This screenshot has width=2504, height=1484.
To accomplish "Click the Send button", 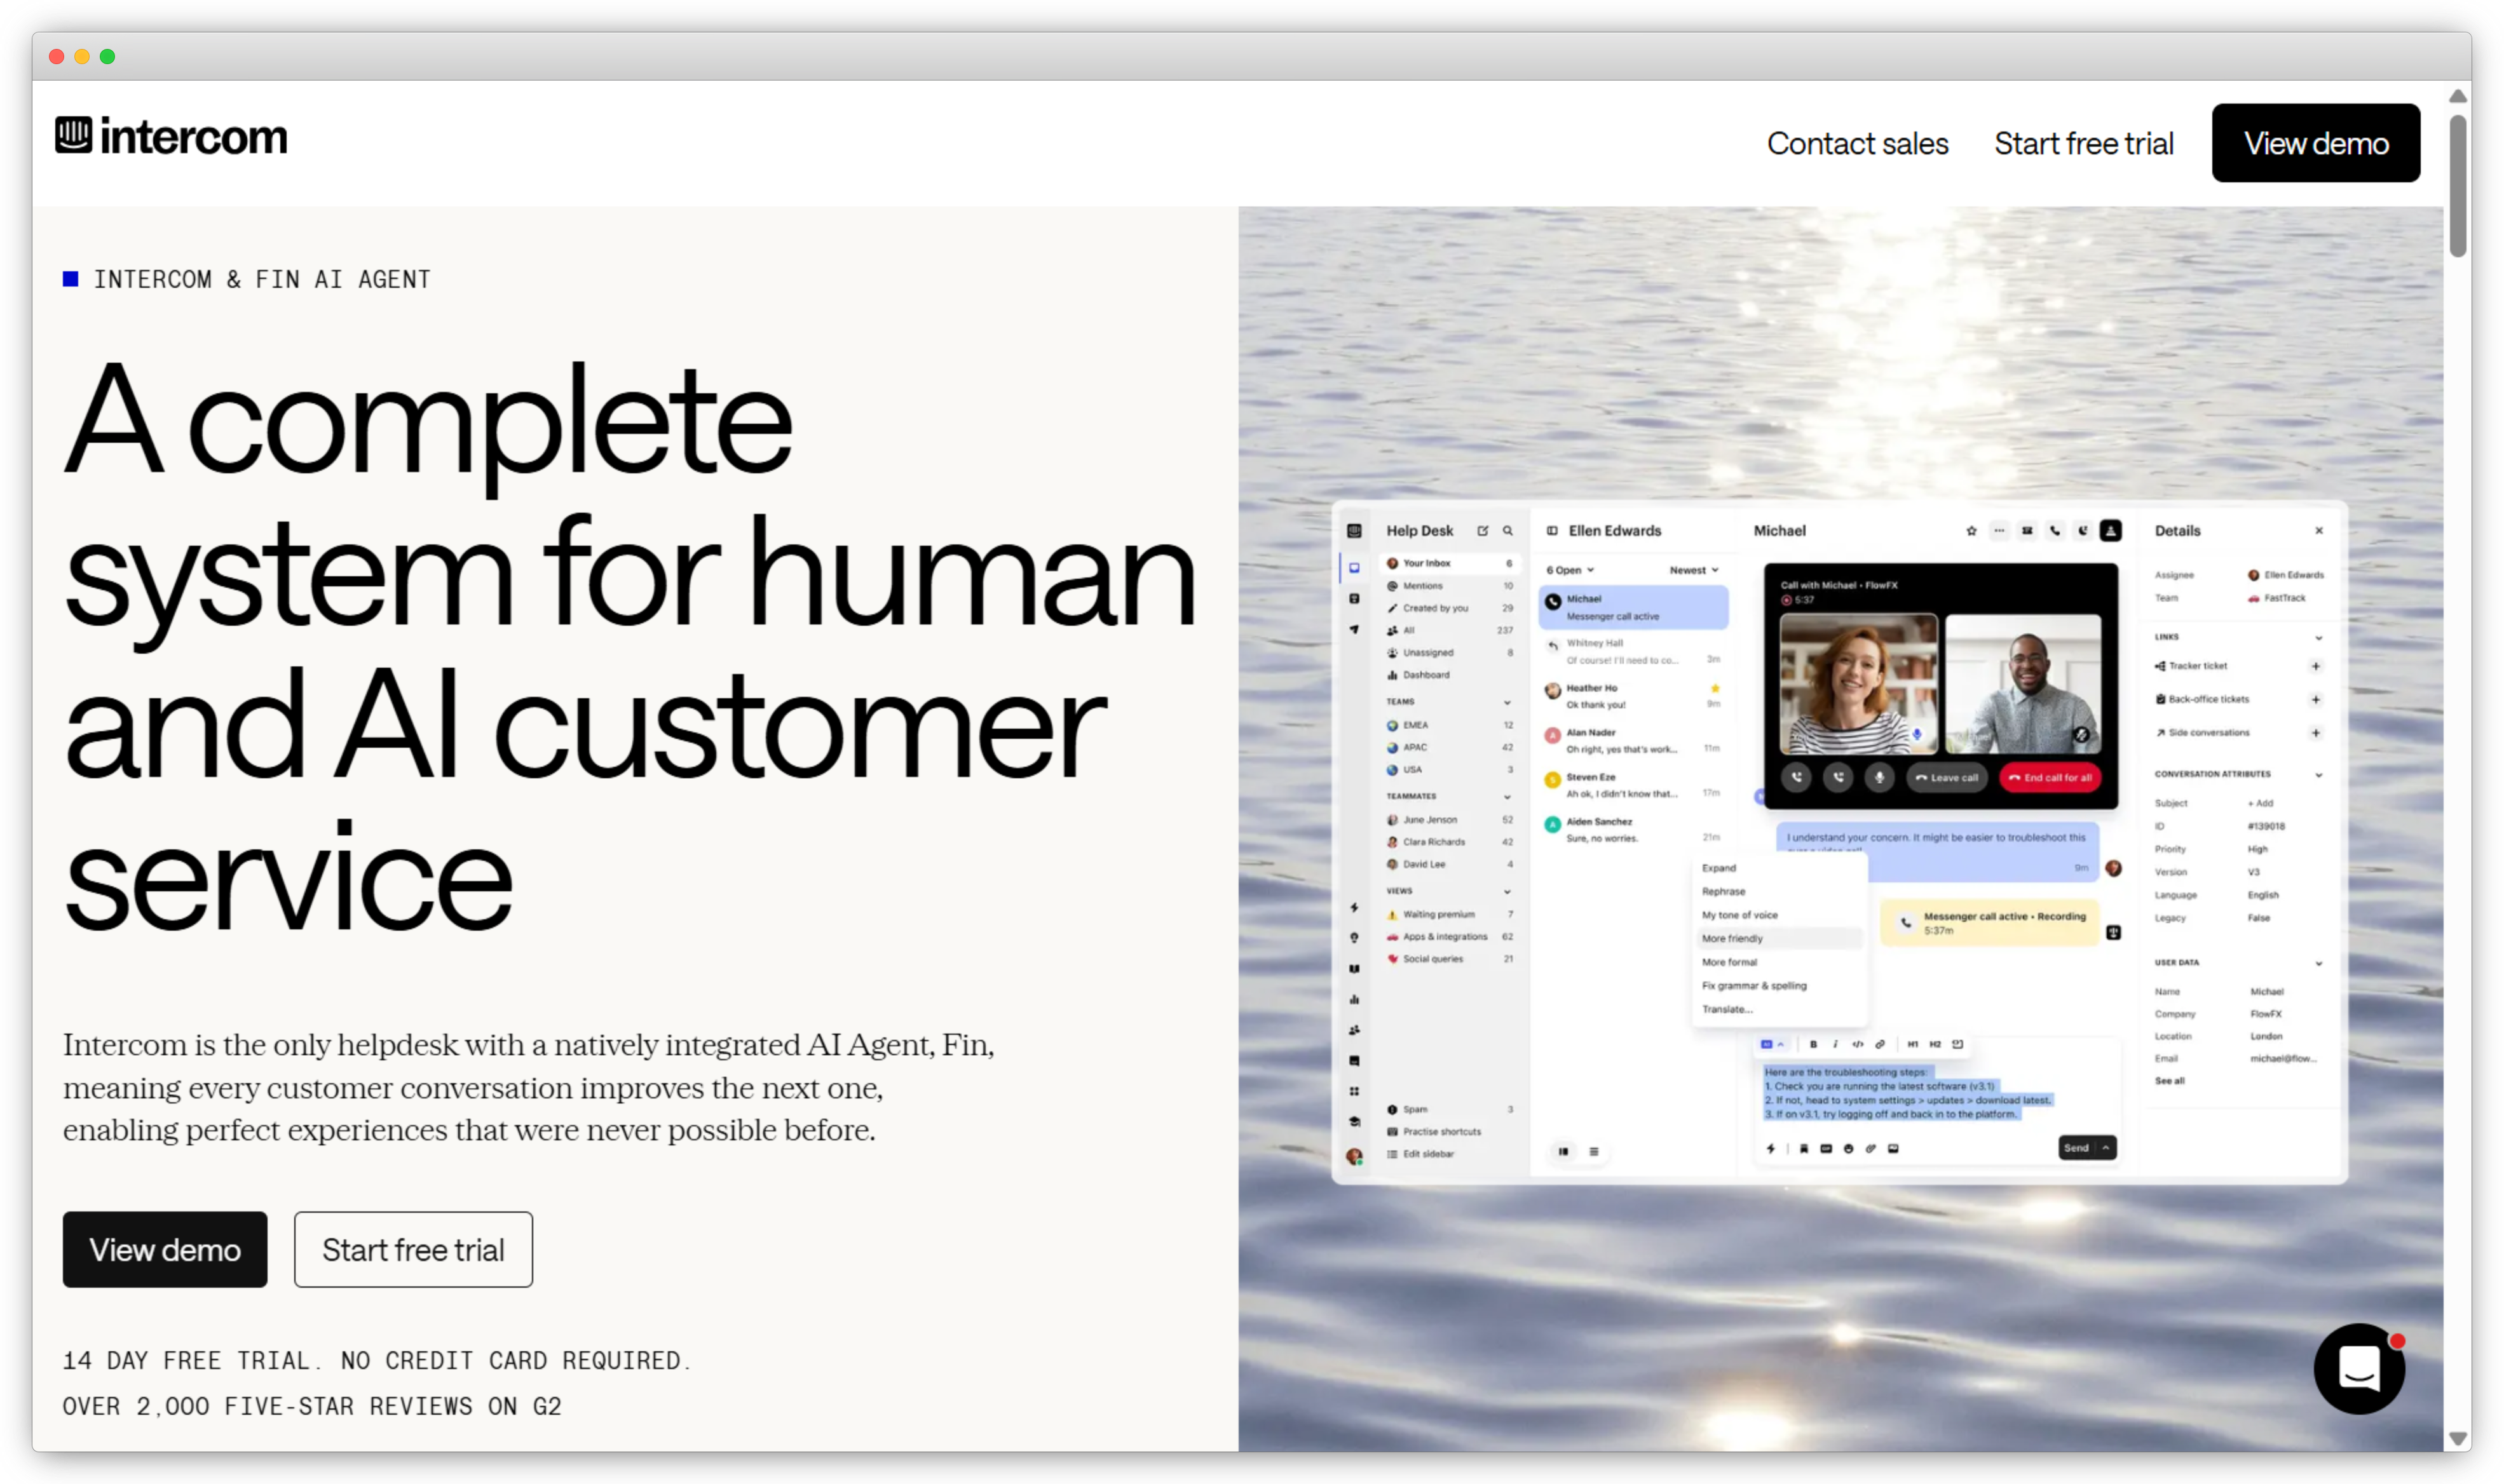I will 2076,1148.
